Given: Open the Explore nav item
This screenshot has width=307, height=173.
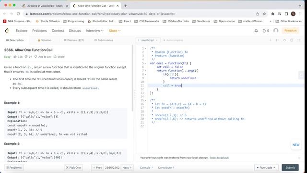Looking at the screenshot, I should pyautogui.click(x=22, y=31).
